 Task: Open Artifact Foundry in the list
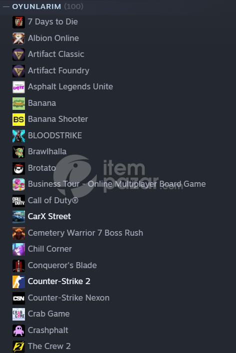(58, 71)
